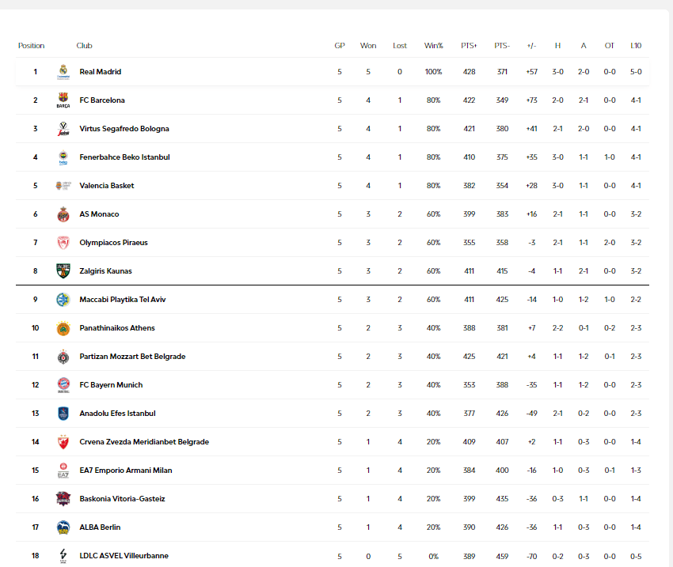
Task: Click the Olympiacos Piraeus logo
Action: pos(63,243)
